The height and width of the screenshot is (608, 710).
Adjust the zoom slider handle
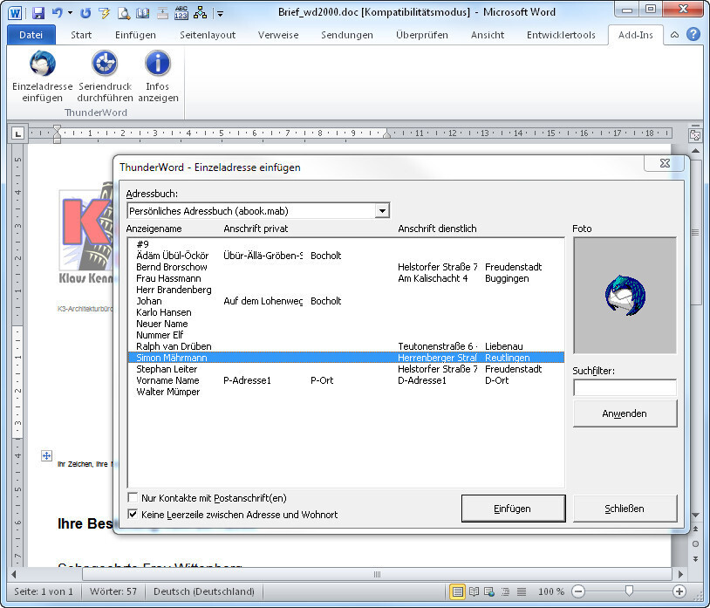point(629,591)
